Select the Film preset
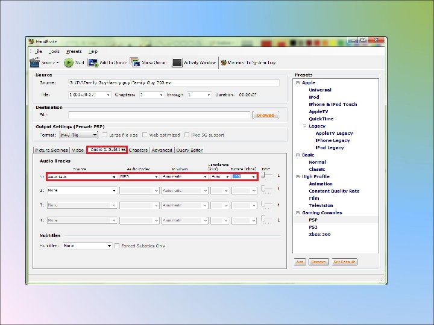Viewport: 434px width, 325px height. click(314, 198)
